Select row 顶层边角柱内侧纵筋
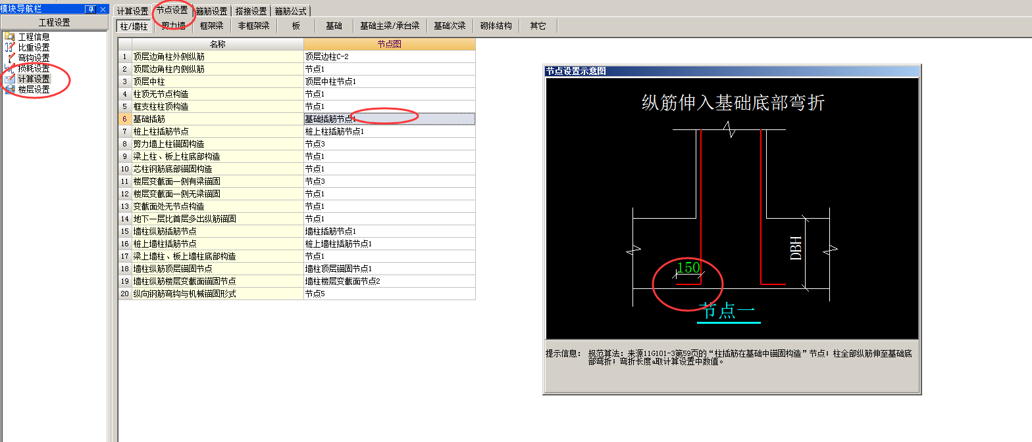Image resolution: width=1032 pixels, height=442 pixels. (218, 69)
